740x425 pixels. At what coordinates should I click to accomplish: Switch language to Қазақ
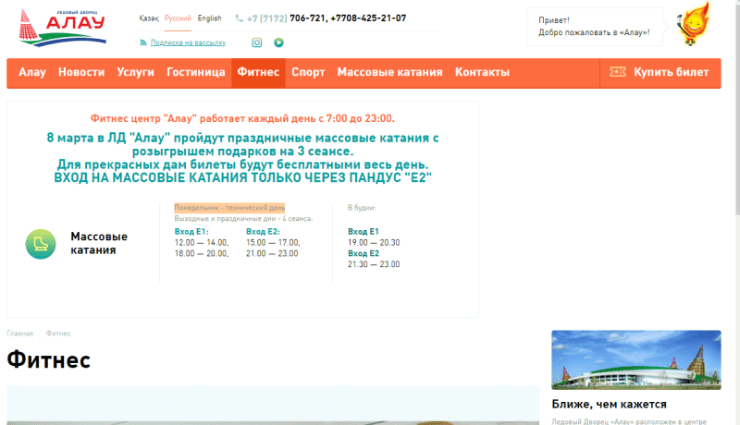tap(149, 18)
